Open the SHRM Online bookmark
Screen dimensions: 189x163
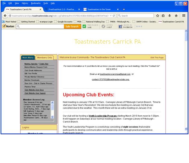coord(145,22)
